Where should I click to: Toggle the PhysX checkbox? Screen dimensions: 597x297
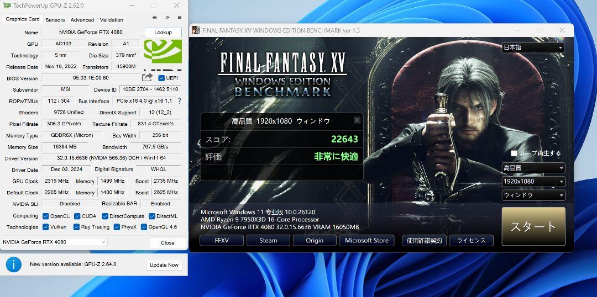click(x=117, y=227)
